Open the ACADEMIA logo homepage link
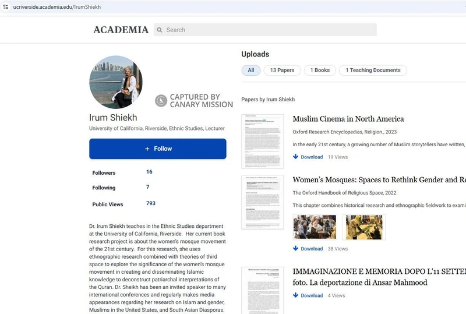Screen dimensions: 466x314 pos(121,30)
